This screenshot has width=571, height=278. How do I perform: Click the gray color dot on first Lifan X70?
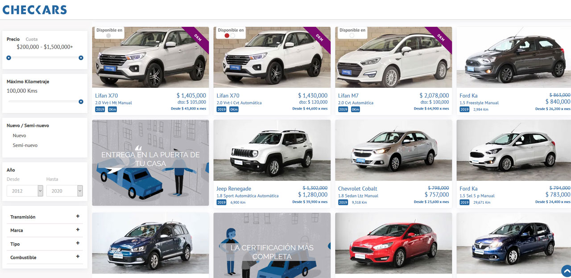108,36
